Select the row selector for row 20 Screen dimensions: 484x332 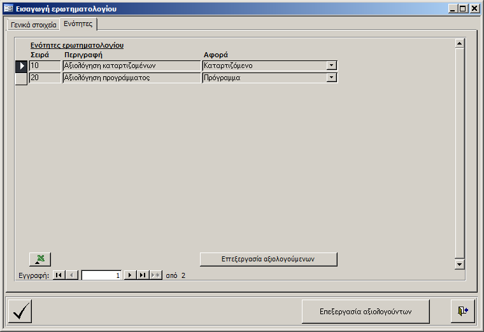pyautogui.click(x=21, y=78)
